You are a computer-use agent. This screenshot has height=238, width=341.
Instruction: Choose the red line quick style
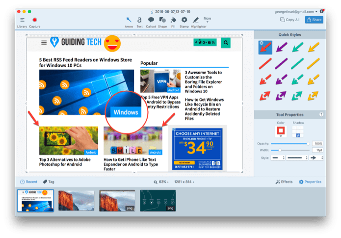click(x=265, y=64)
